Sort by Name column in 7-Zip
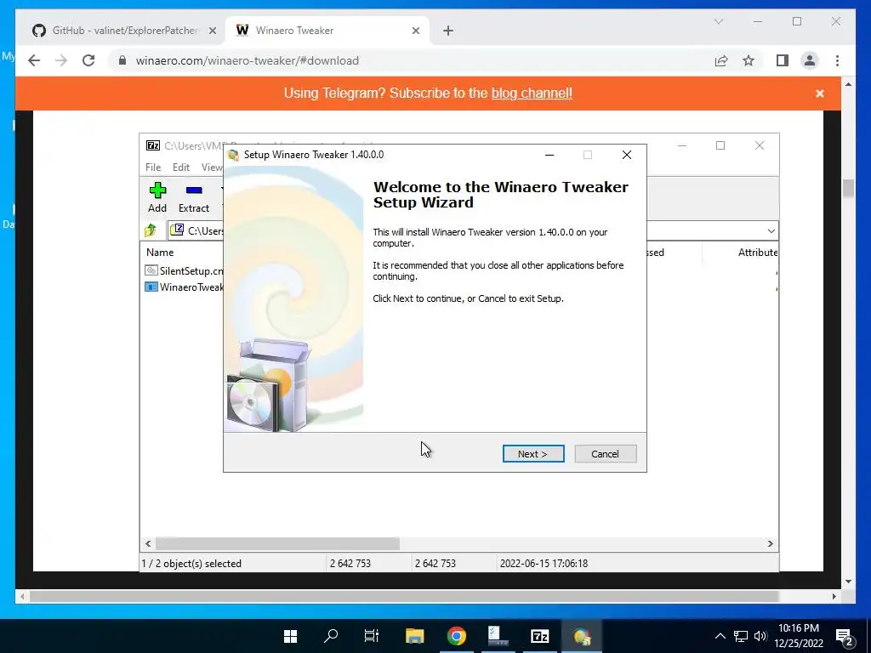Viewport: 871px width, 653px height. tap(160, 252)
